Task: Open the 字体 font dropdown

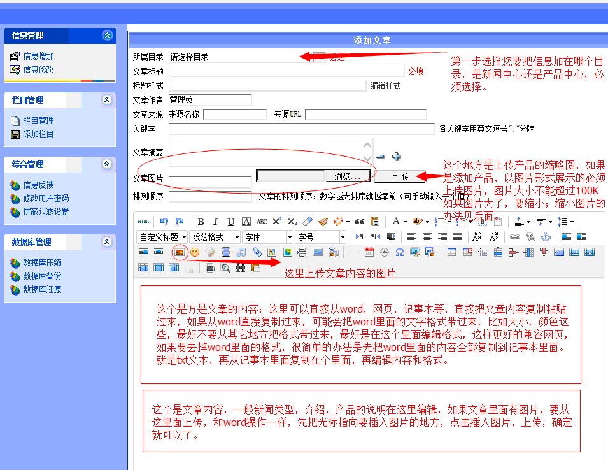Action: 267,237
